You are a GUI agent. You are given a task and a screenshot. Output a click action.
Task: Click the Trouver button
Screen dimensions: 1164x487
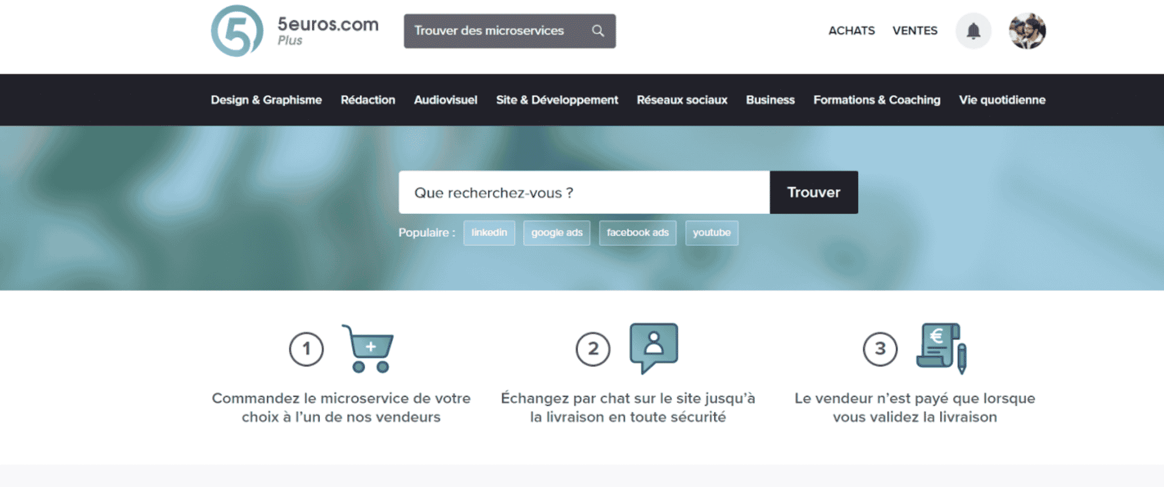click(x=814, y=193)
